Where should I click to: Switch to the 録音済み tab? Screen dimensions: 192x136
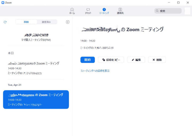click(46, 22)
